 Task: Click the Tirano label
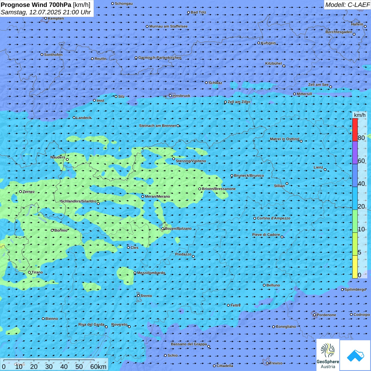(37, 272)
